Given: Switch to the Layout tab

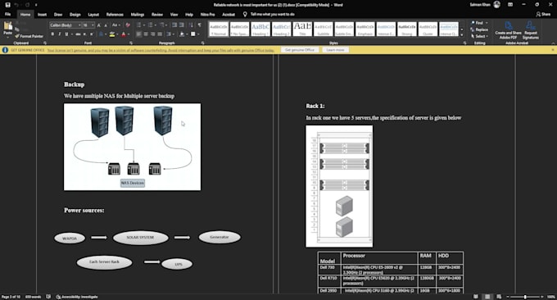Looking at the screenshot, I should 93,14.
